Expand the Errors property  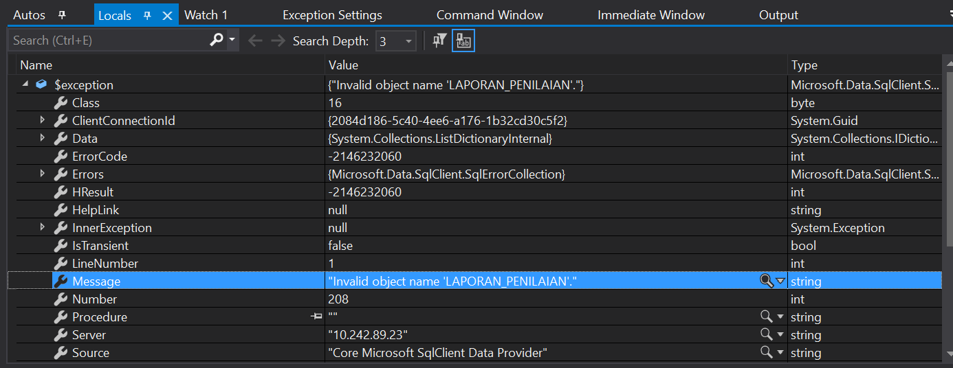(43, 174)
